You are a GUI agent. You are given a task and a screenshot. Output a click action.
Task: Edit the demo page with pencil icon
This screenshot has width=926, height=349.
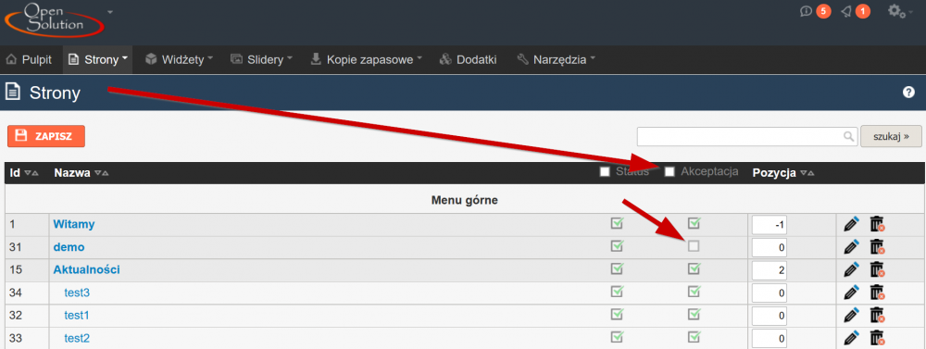pos(850,247)
